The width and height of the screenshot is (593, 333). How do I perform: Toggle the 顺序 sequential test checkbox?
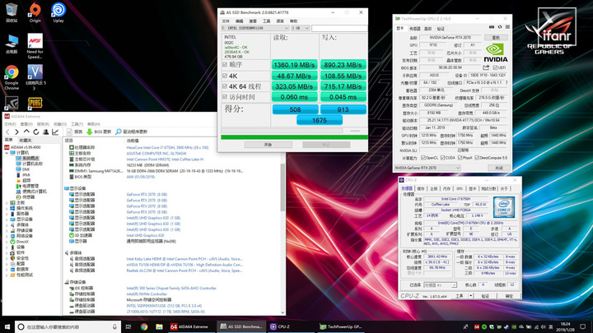coord(225,65)
